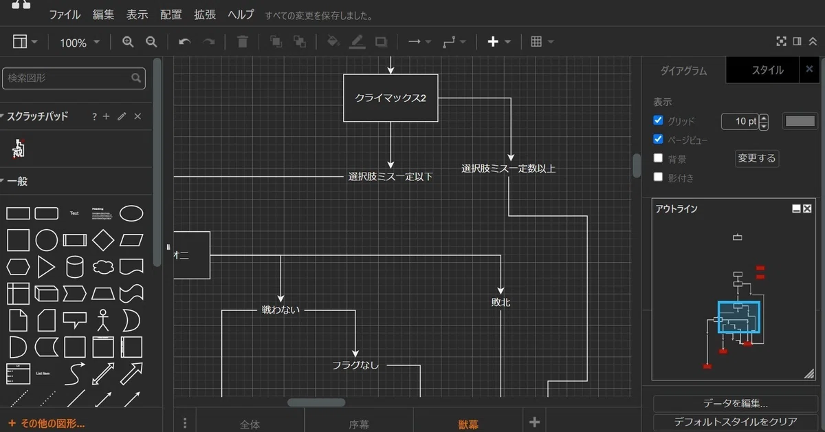The height and width of the screenshot is (432, 825).
Task: Click the zoom in magnifier icon
Action: [x=128, y=42]
